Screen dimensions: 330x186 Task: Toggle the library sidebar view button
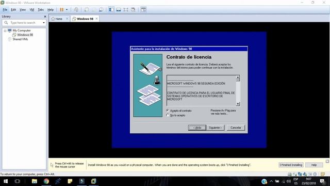click(111, 10)
